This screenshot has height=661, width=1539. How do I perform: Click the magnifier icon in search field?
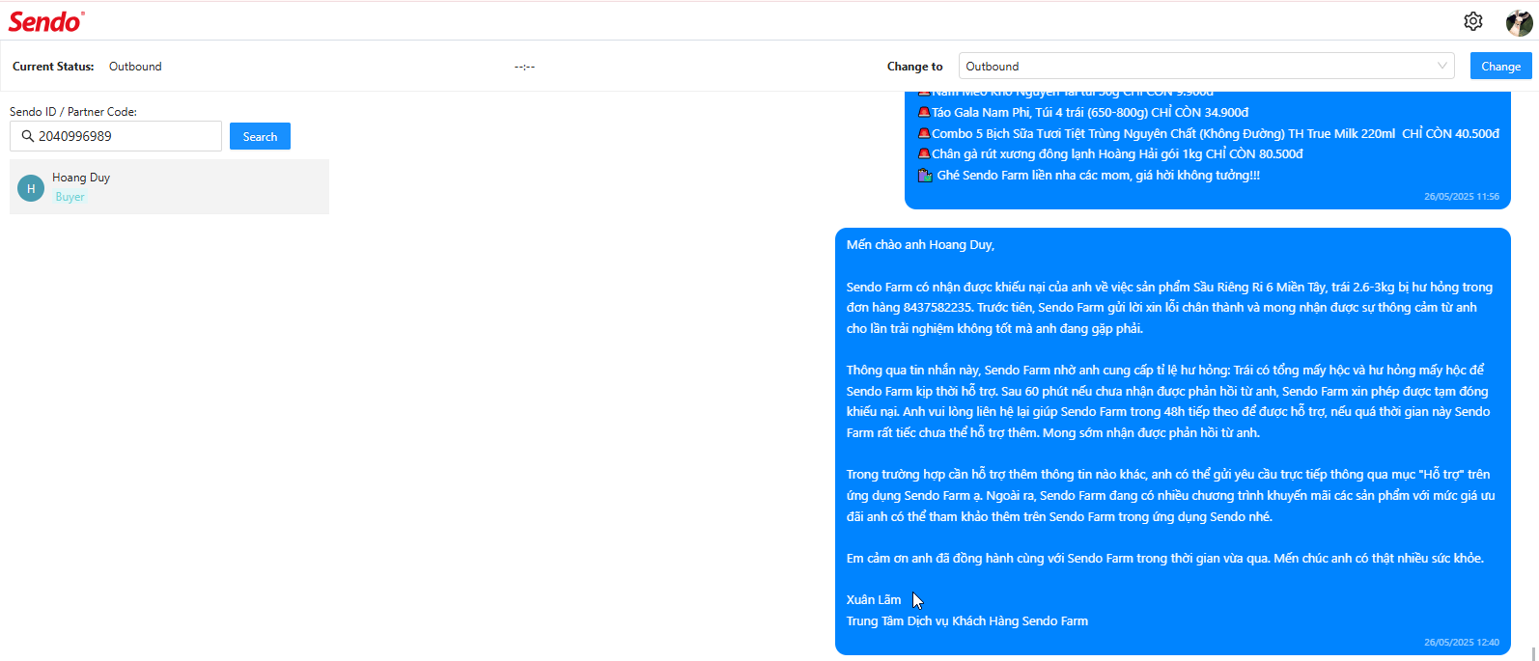pos(28,136)
